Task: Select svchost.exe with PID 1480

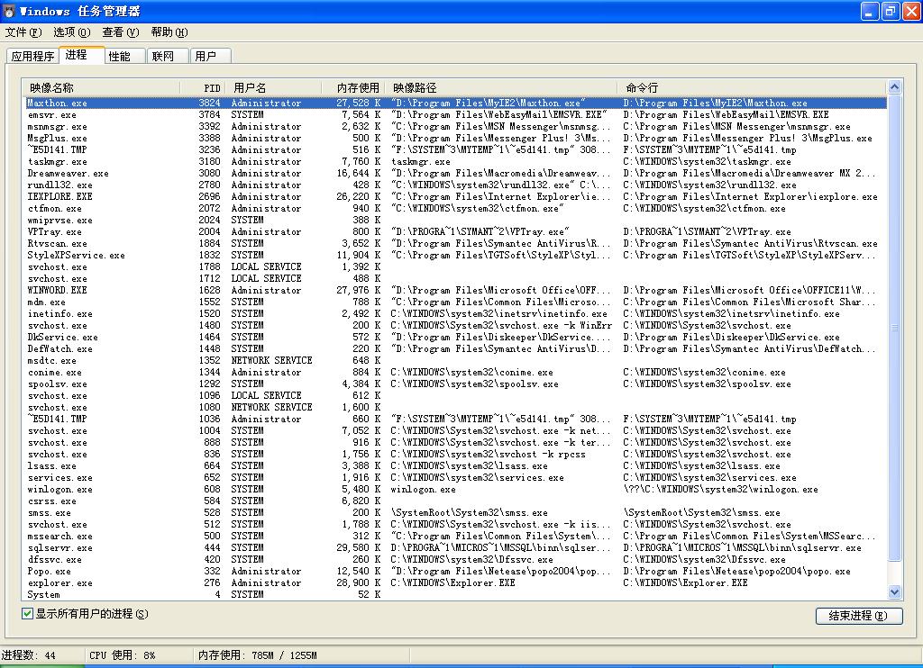Action: point(456,326)
